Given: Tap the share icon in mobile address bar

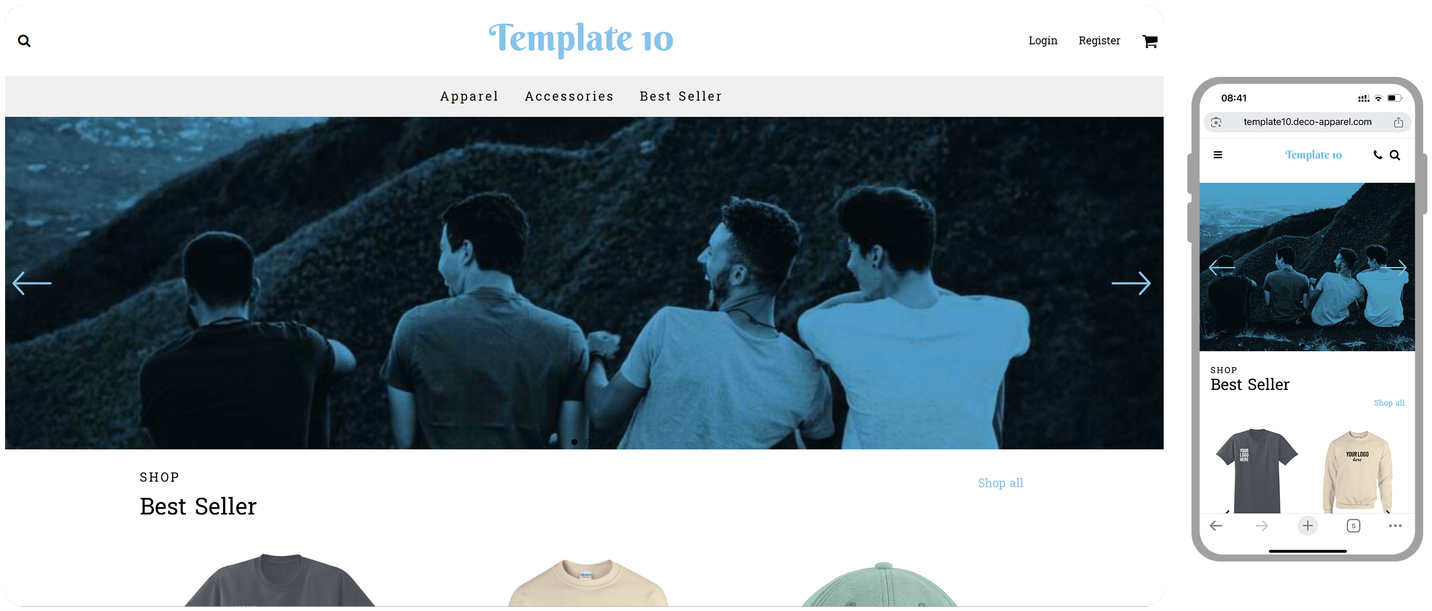Looking at the screenshot, I should (1398, 122).
